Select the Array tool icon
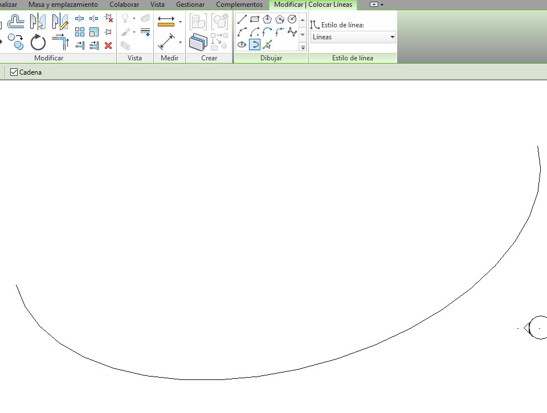547x413 pixels. click(80, 32)
